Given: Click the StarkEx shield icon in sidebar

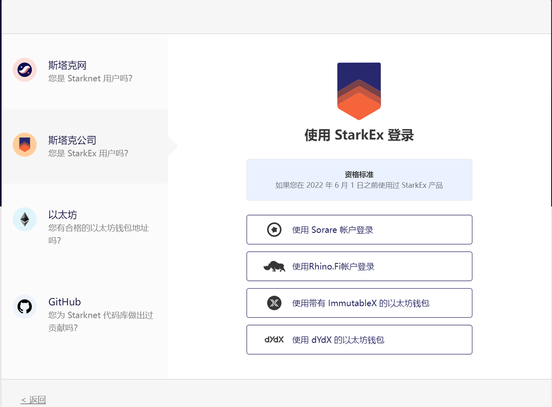Looking at the screenshot, I should pyautogui.click(x=24, y=145).
